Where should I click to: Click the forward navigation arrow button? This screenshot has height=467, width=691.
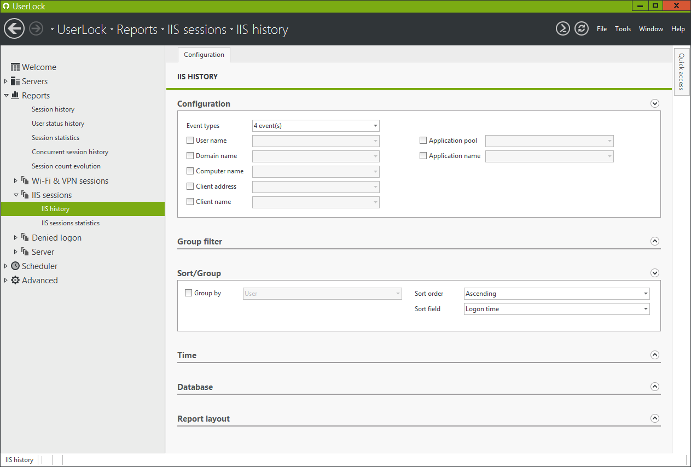point(36,28)
